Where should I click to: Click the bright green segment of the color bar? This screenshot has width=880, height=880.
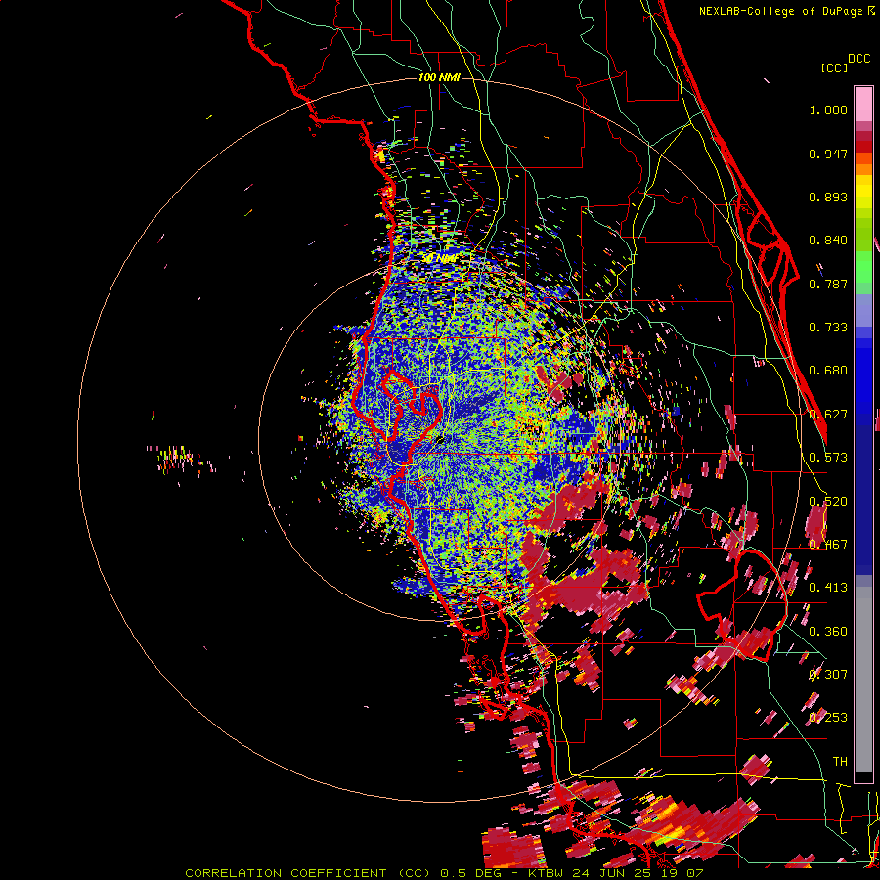click(863, 267)
